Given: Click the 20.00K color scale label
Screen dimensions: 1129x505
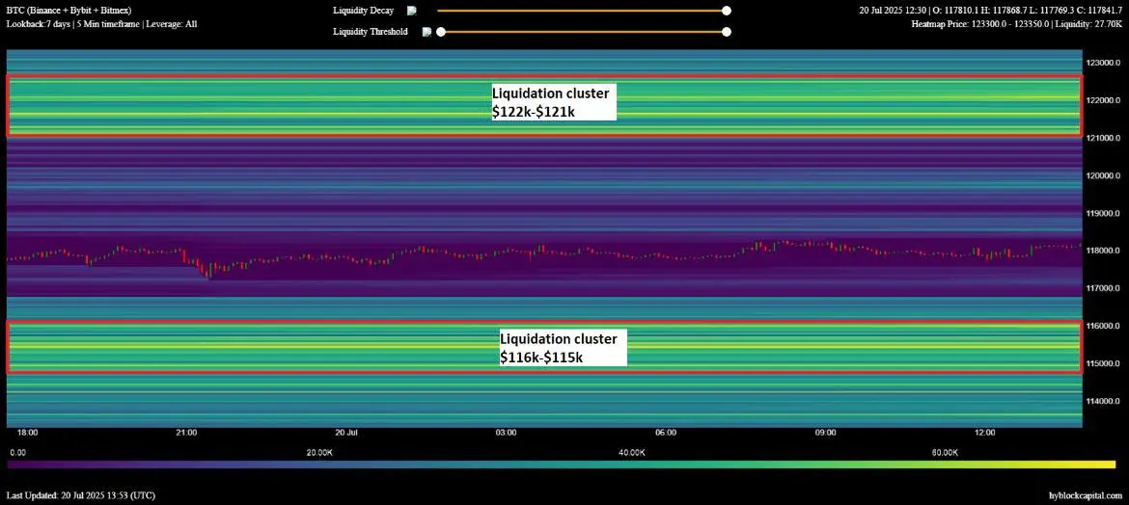Looking at the screenshot, I should [x=319, y=453].
